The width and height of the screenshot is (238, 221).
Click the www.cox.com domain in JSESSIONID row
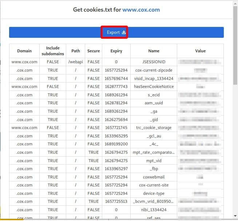coord(24,62)
